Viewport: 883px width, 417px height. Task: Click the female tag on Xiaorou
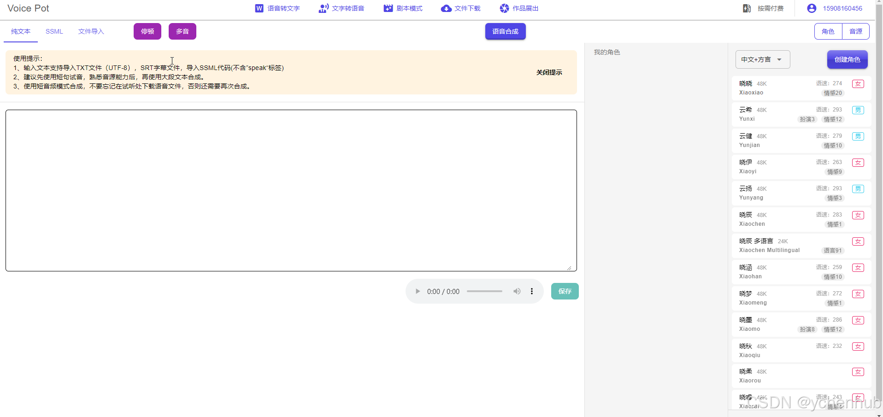coord(858,372)
